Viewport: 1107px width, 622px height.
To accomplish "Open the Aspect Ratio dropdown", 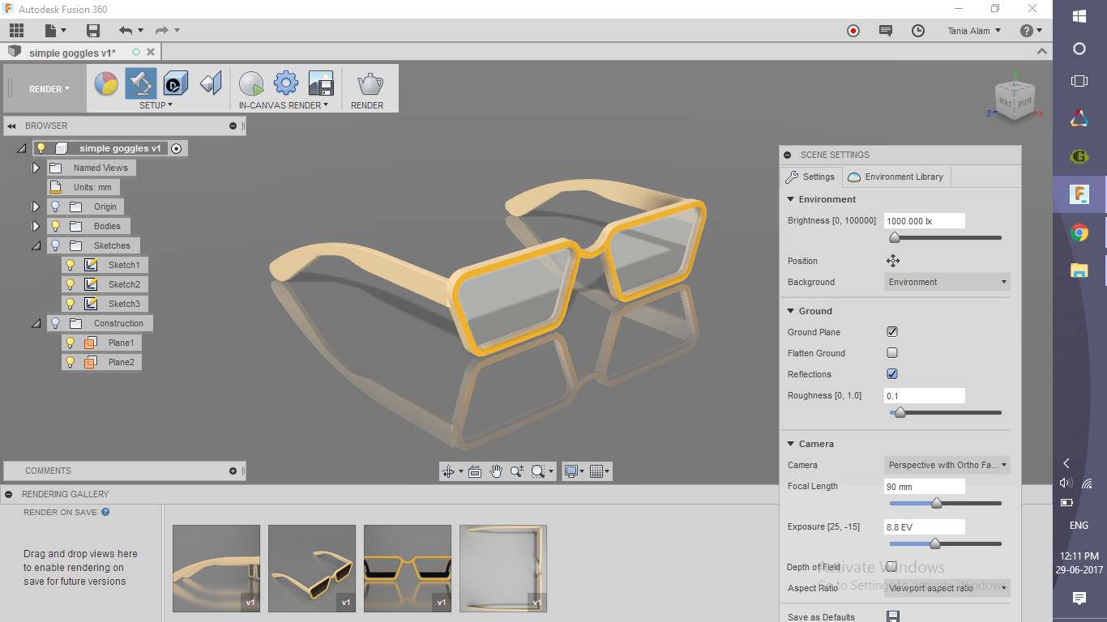I will coord(947,588).
